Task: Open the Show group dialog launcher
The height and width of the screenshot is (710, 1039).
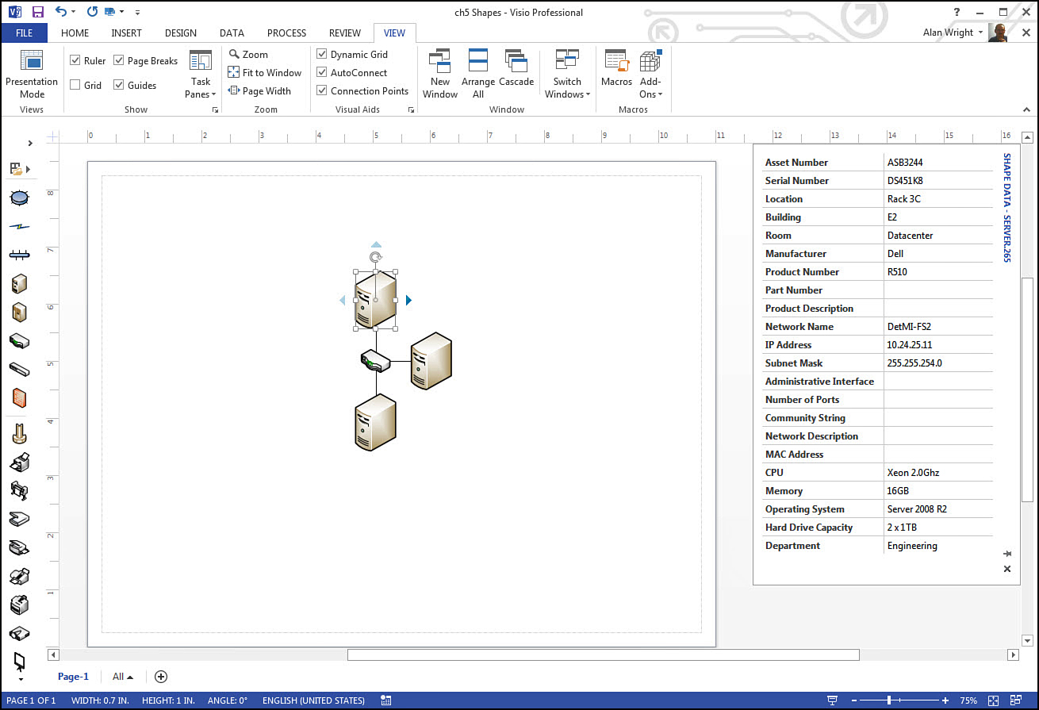Action: tap(215, 110)
